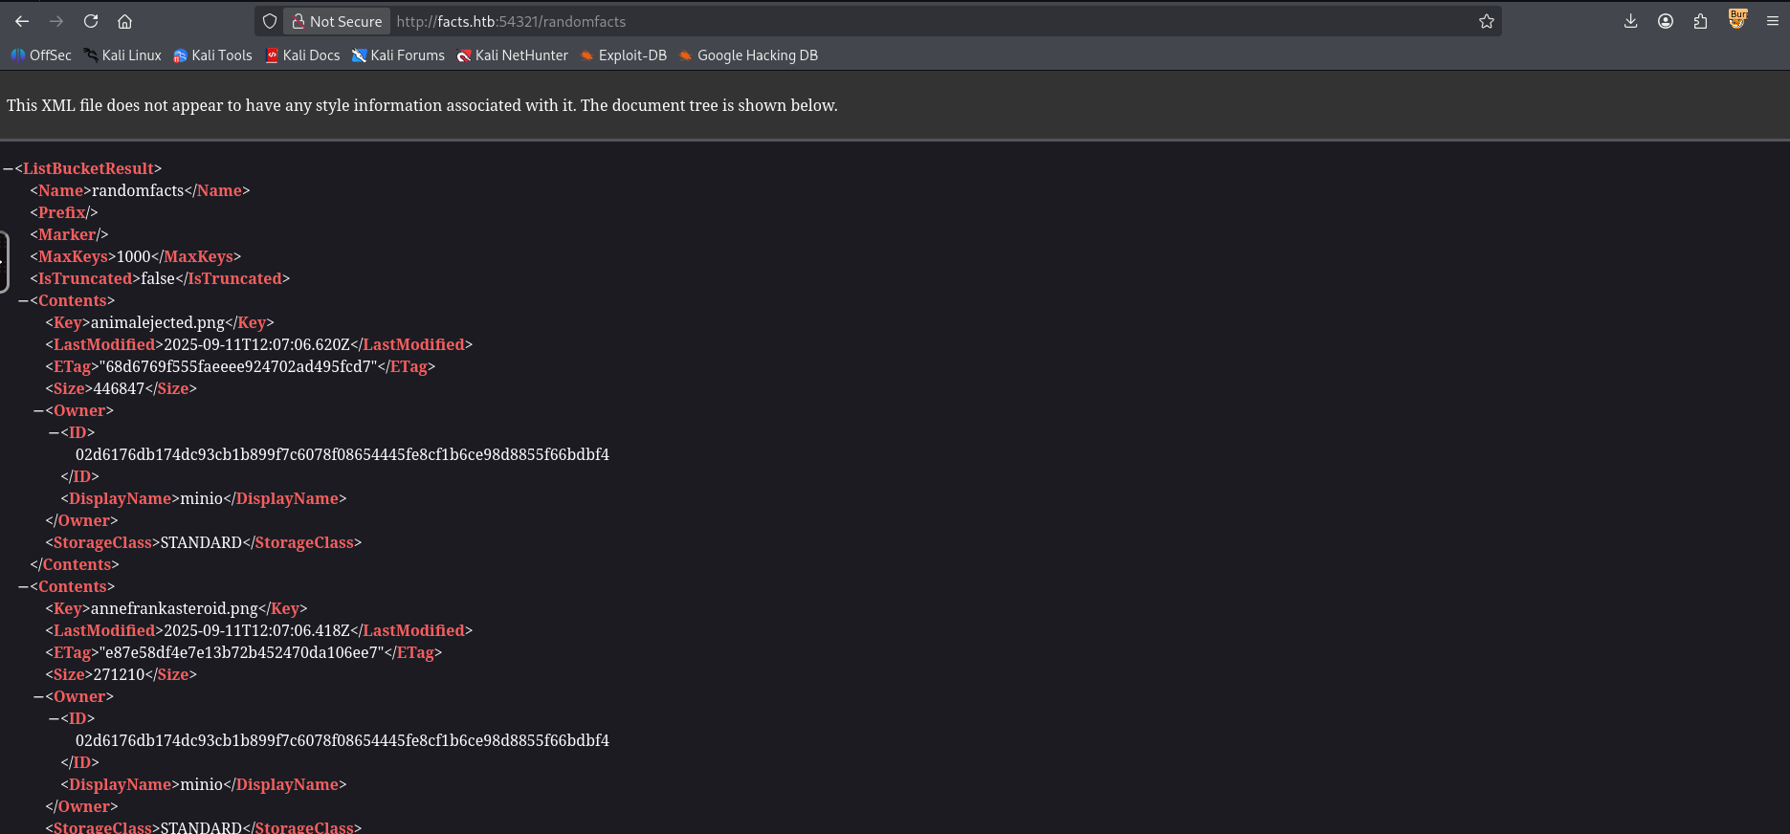Click the XML style information notice text
The height and width of the screenshot is (834, 1790).
tap(422, 105)
